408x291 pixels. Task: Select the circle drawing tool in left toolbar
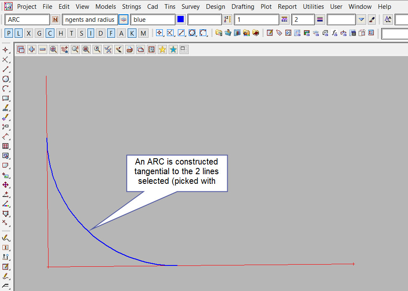pos(5,79)
